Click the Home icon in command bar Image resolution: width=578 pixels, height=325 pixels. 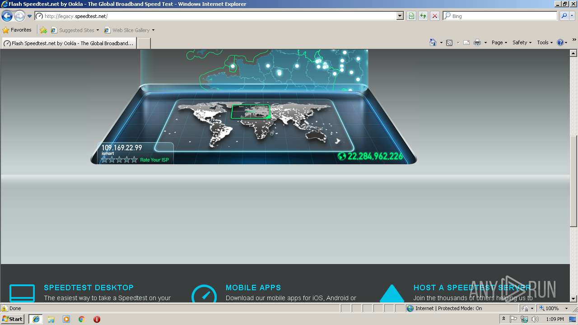(x=433, y=42)
